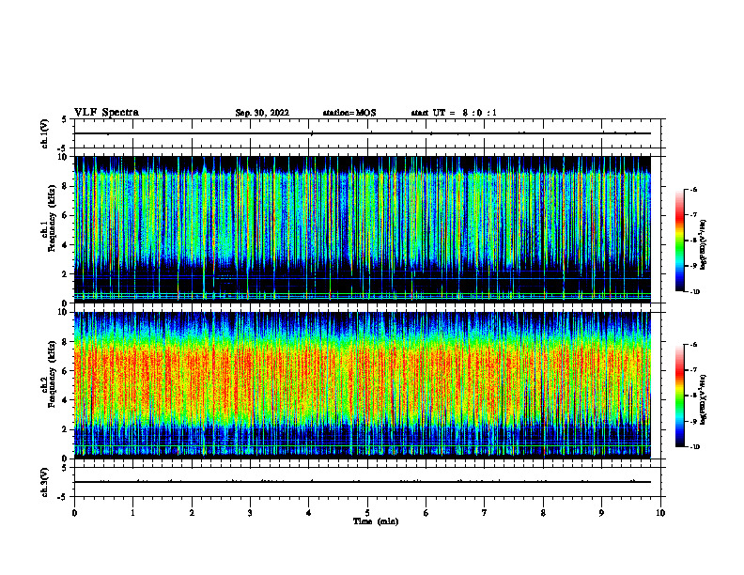Click the "station=MOS" header label
This screenshot has height=575, width=744.
(x=349, y=113)
